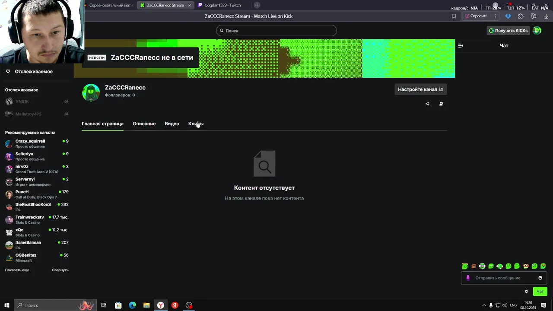Screen dimensions: 553x311
Task: Open File Explorer from the taskbar
Action: click(x=146, y=305)
